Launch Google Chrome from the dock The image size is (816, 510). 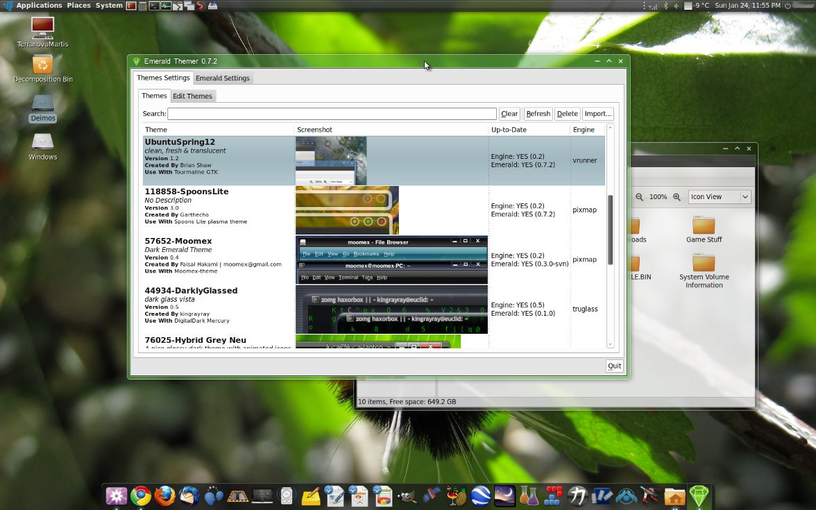[x=140, y=495]
